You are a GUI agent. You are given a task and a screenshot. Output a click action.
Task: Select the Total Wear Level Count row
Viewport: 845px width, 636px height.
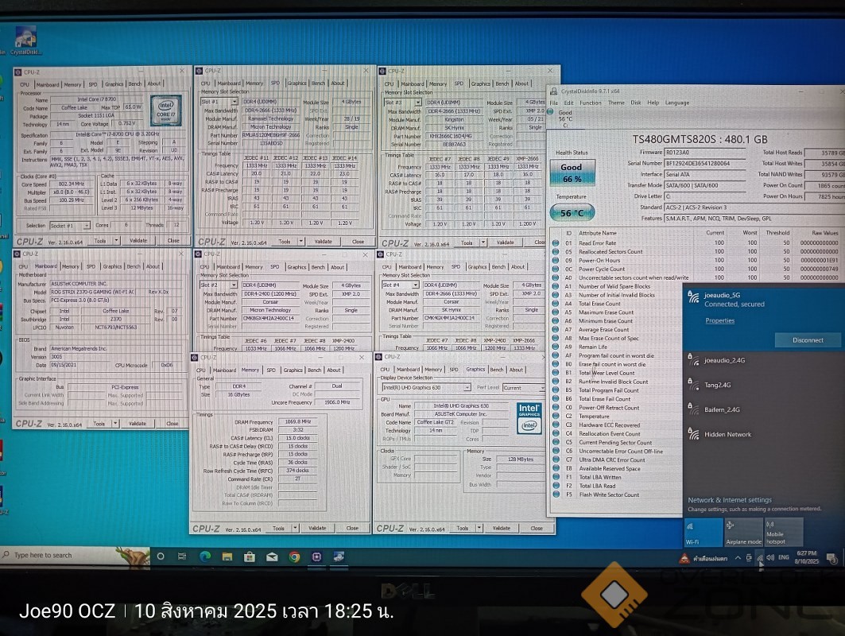coord(617,373)
